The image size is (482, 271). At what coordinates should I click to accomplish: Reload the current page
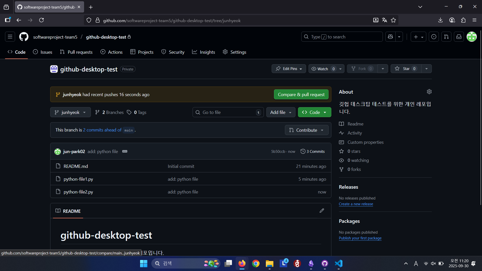click(x=42, y=20)
